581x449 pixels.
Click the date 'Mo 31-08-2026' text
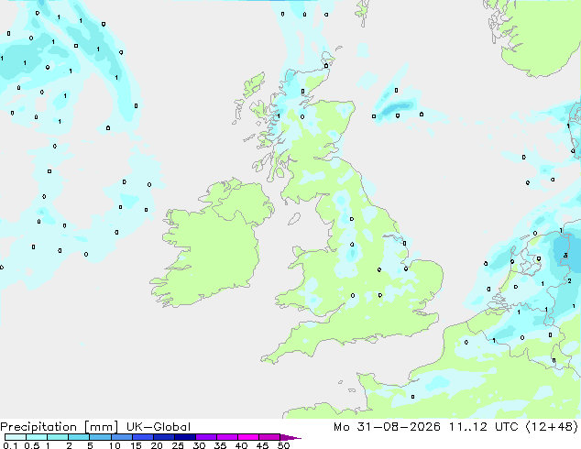(388, 427)
